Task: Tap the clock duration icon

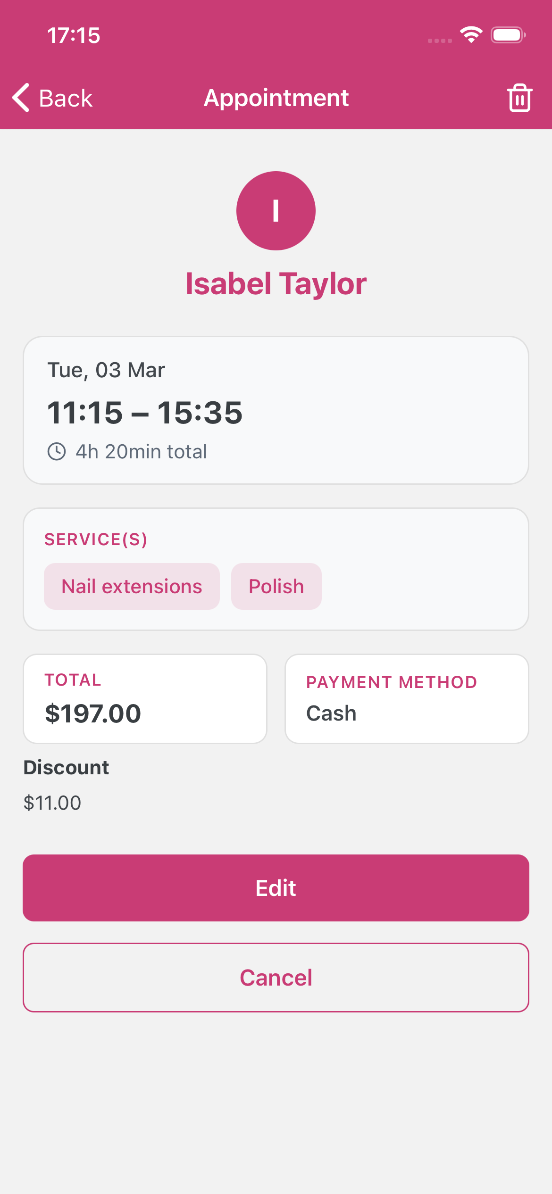Action: click(x=57, y=452)
